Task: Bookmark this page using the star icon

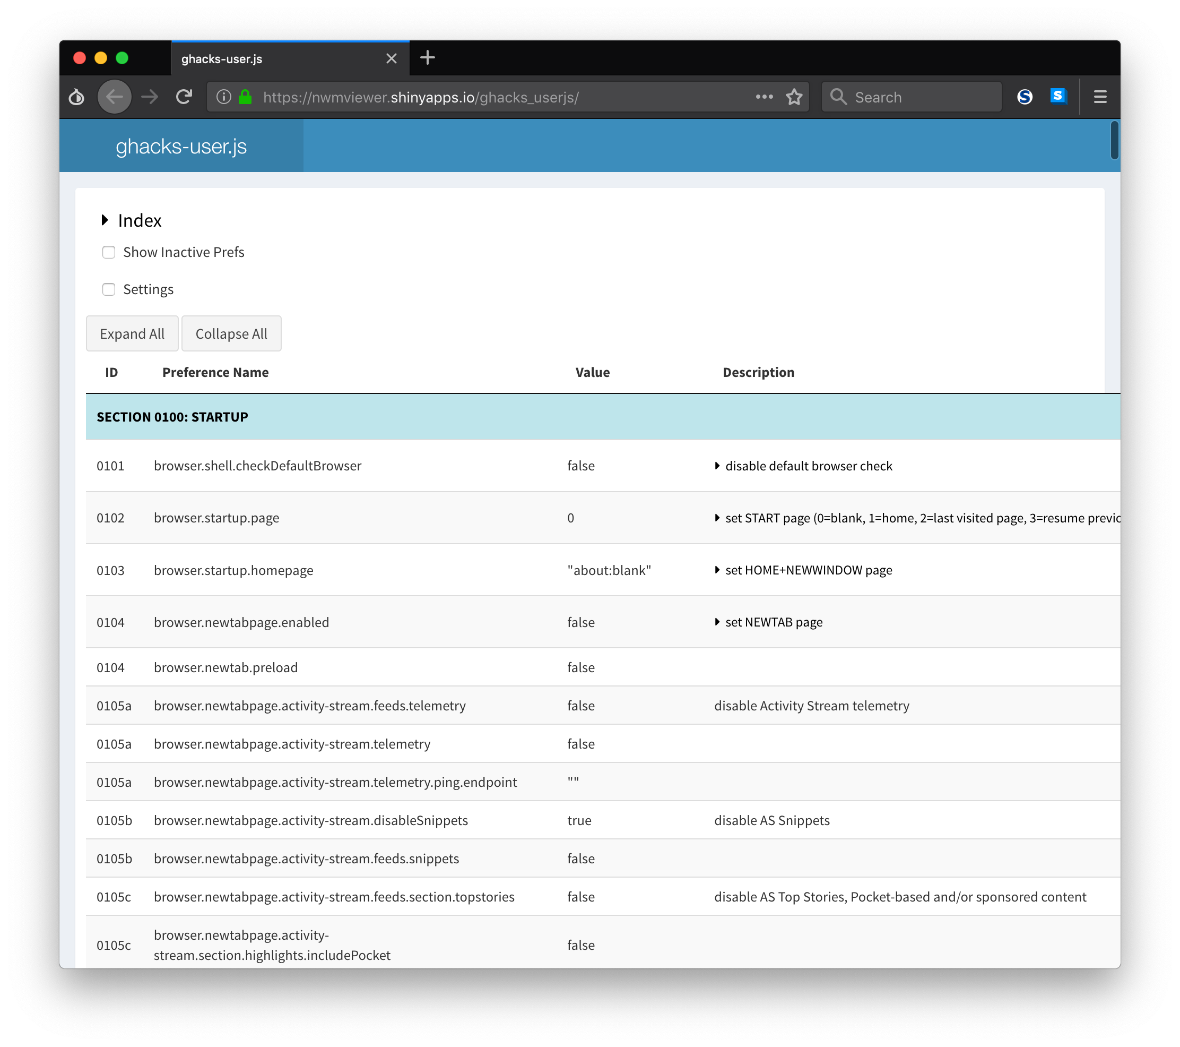Action: coord(794,97)
